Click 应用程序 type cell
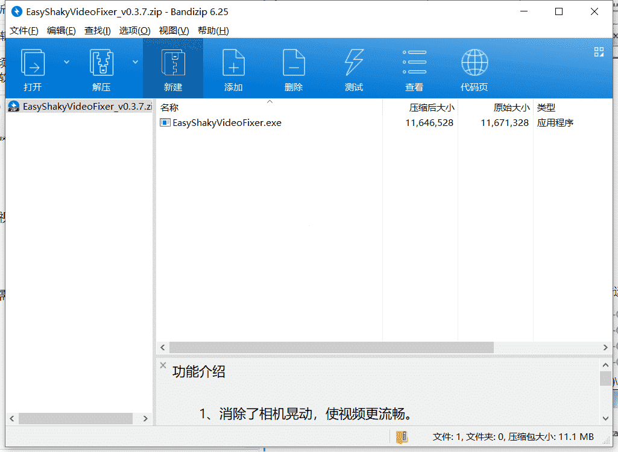618x452 pixels. coord(555,123)
